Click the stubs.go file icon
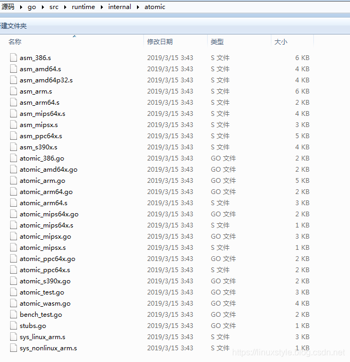 click(x=14, y=325)
